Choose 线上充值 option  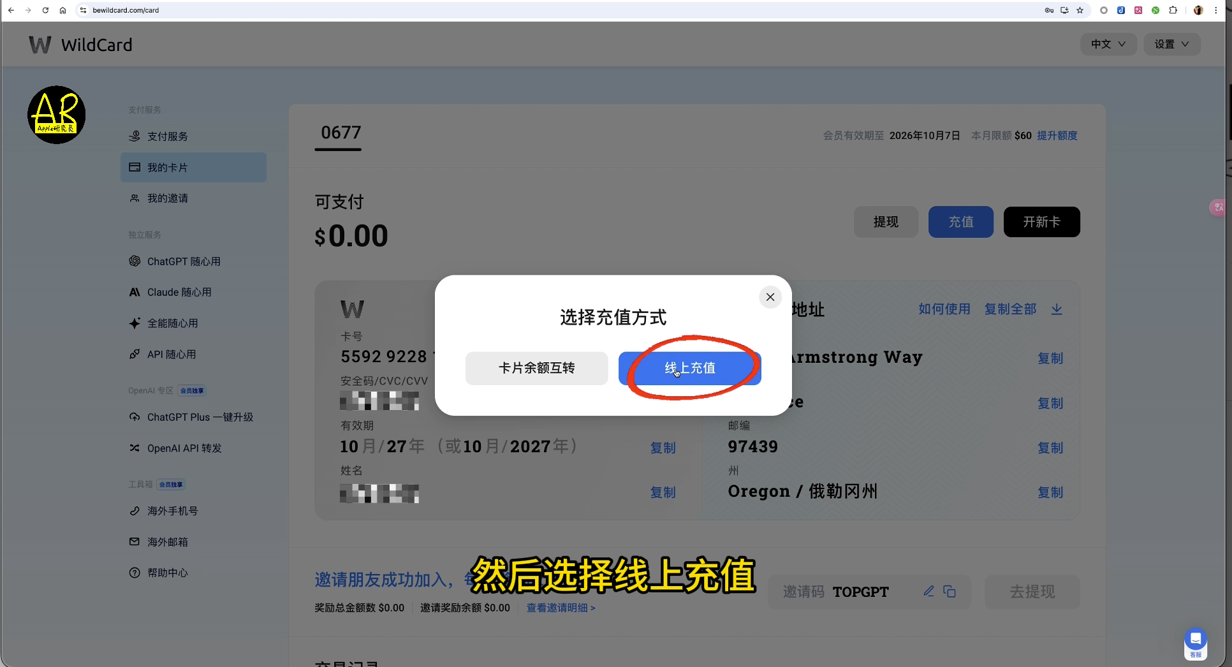(x=690, y=368)
